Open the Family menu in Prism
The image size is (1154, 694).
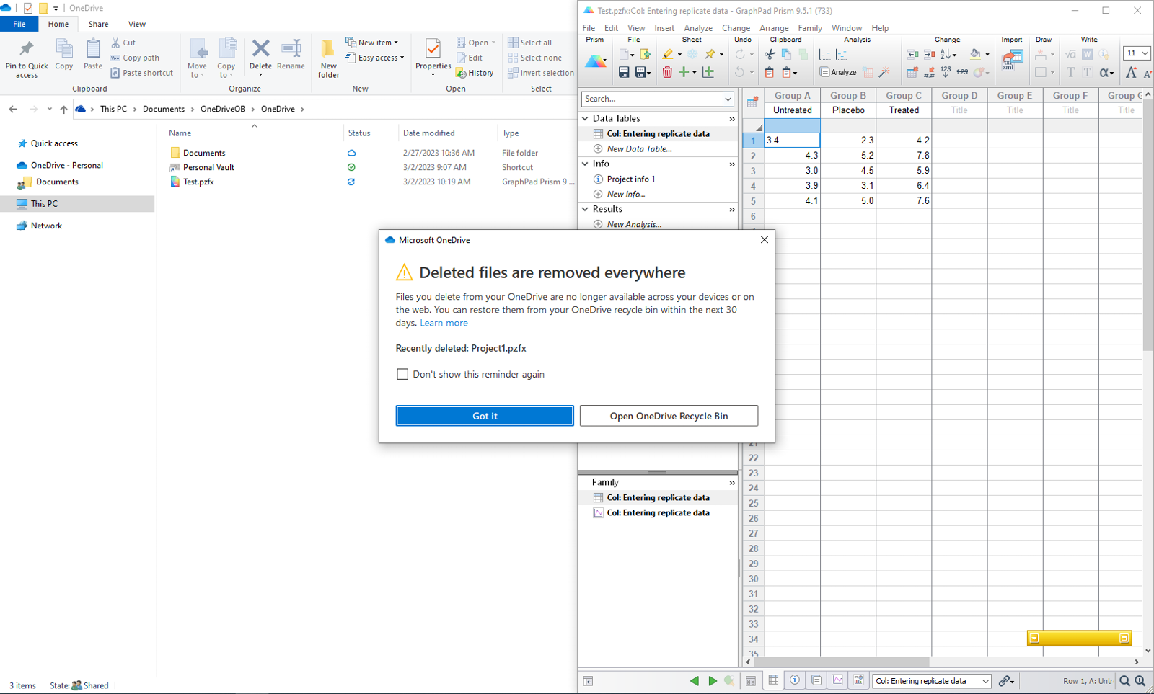pyautogui.click(x=810, y=28)
